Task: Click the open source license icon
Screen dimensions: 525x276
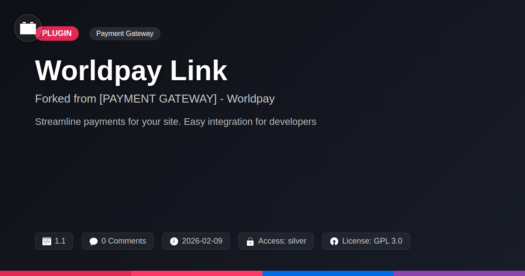Action: (334, 241)
